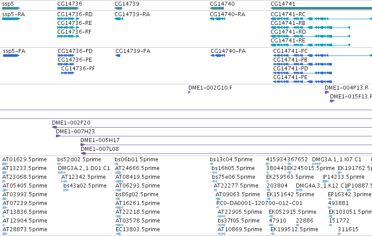
Task: Click the blue CDS glyph under CG14741-PE
Action: click(x=302, y=82)
